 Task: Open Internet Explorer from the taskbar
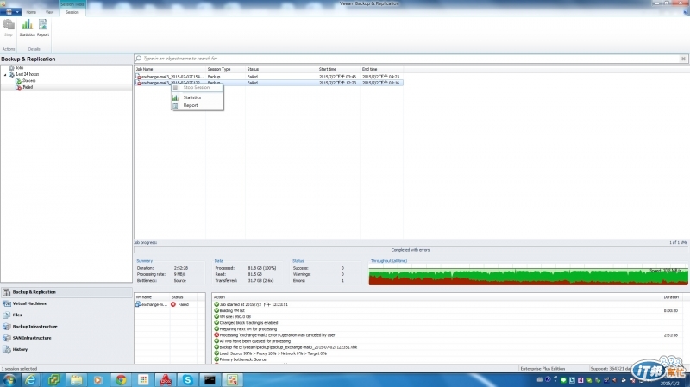[31, 379]
